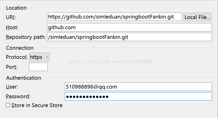218x118 pixels.
Task: Click the "Protocol:" label
Action: click(x=17, y=57)
